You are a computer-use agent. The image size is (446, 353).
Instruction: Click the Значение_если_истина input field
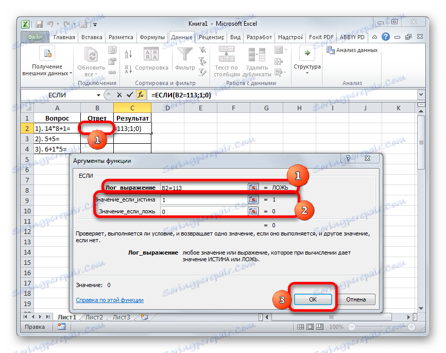click(x=204, y=199)
